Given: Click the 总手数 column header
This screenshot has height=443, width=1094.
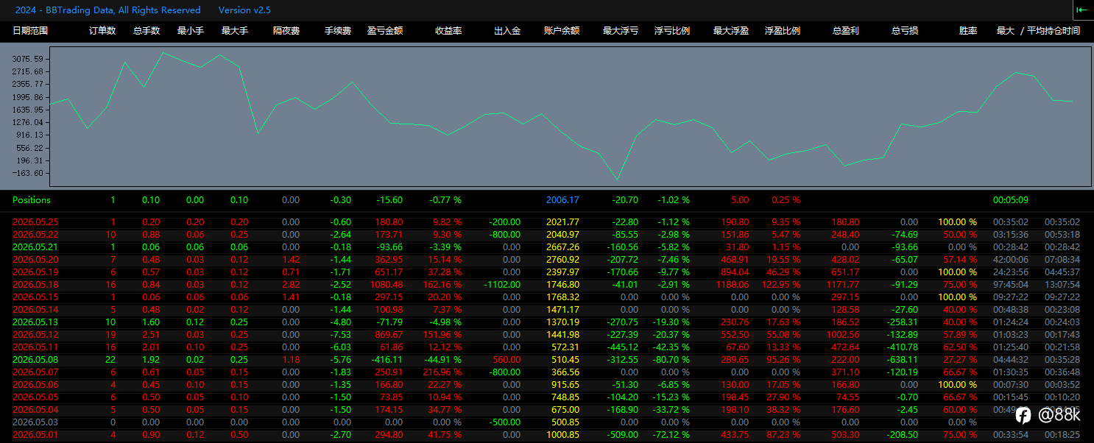Looking at the screenshot, I should pos(147,31).
